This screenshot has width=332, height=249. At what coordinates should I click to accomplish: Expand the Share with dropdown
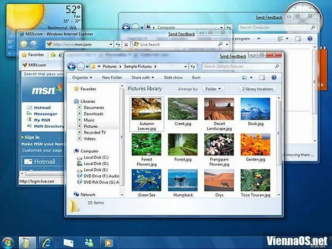tap(142, 77)
